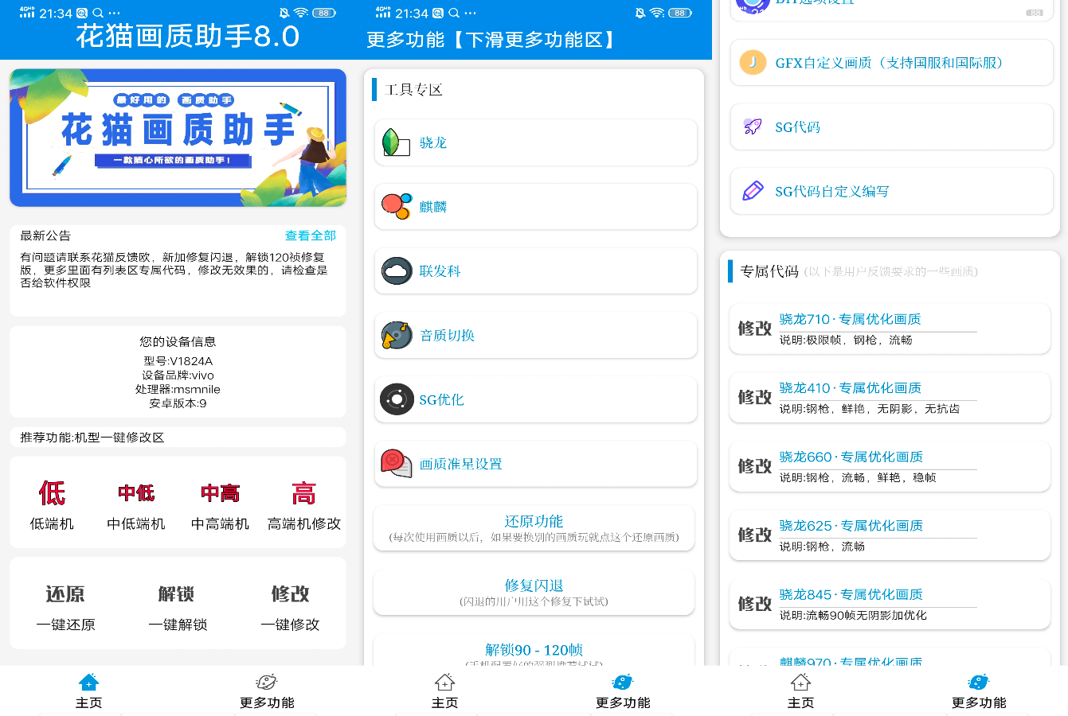Tap the 音质切换 disc icon

[x=396, y=335]
